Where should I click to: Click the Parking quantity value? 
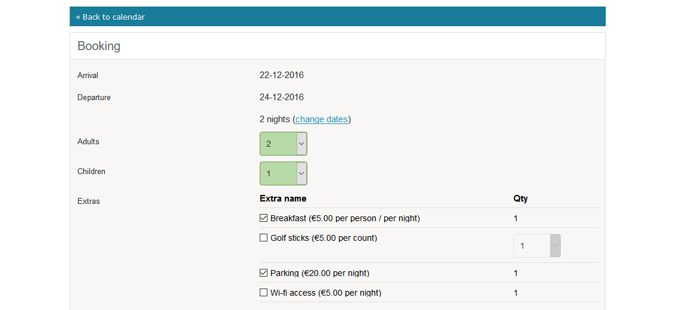(516, 273)
